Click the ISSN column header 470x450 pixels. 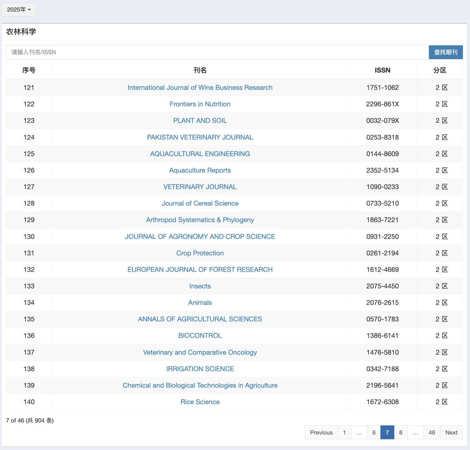point(383,70)
